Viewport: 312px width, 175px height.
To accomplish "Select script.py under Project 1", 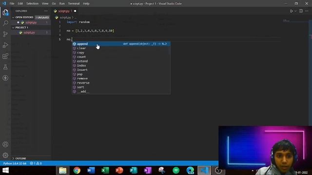I will [x=29, y=33].
